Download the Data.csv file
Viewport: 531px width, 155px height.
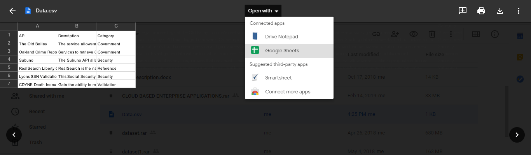500,11
